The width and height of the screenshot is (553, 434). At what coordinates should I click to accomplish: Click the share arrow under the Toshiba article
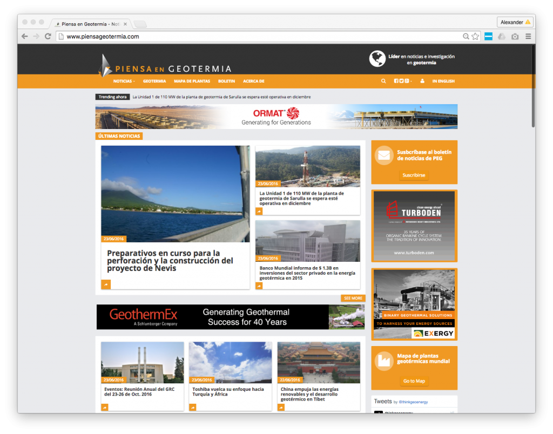(193, 407)
